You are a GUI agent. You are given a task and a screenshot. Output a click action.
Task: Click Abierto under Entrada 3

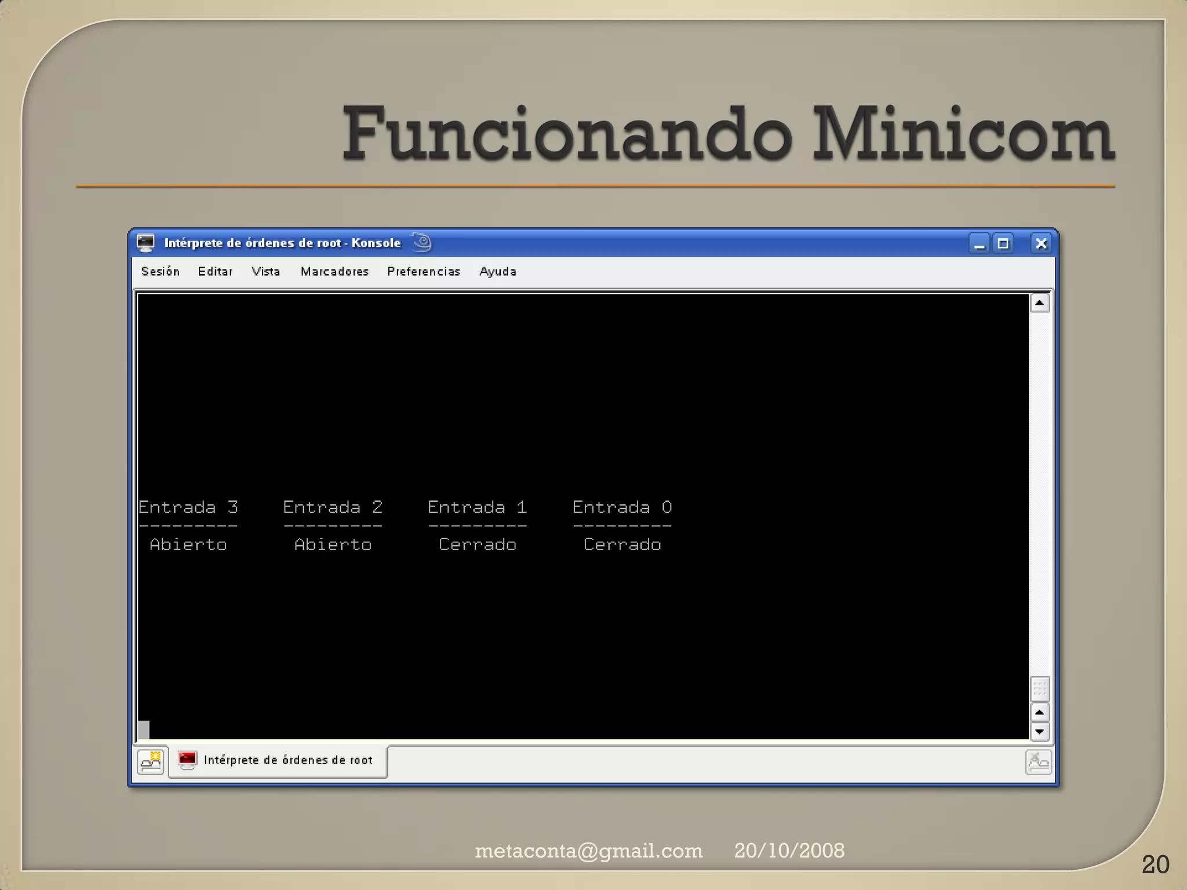tap(188, 545)
